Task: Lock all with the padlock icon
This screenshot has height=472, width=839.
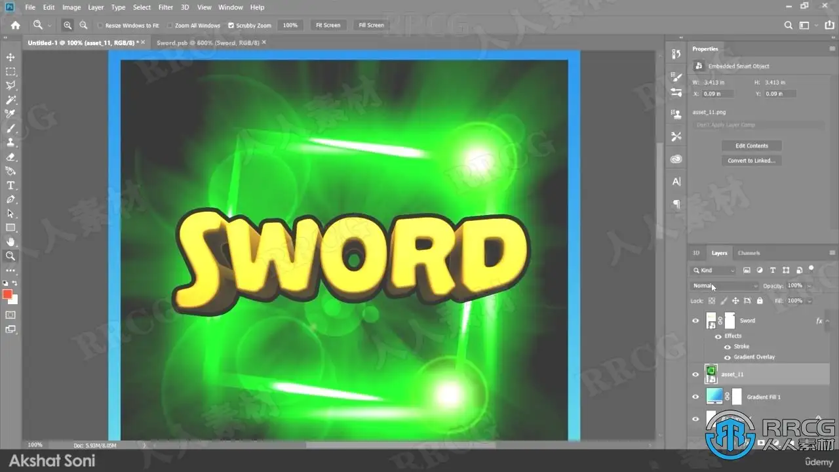Action: [760, 301]
